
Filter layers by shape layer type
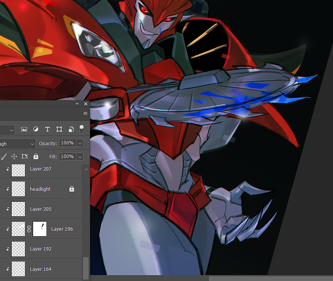59,129
